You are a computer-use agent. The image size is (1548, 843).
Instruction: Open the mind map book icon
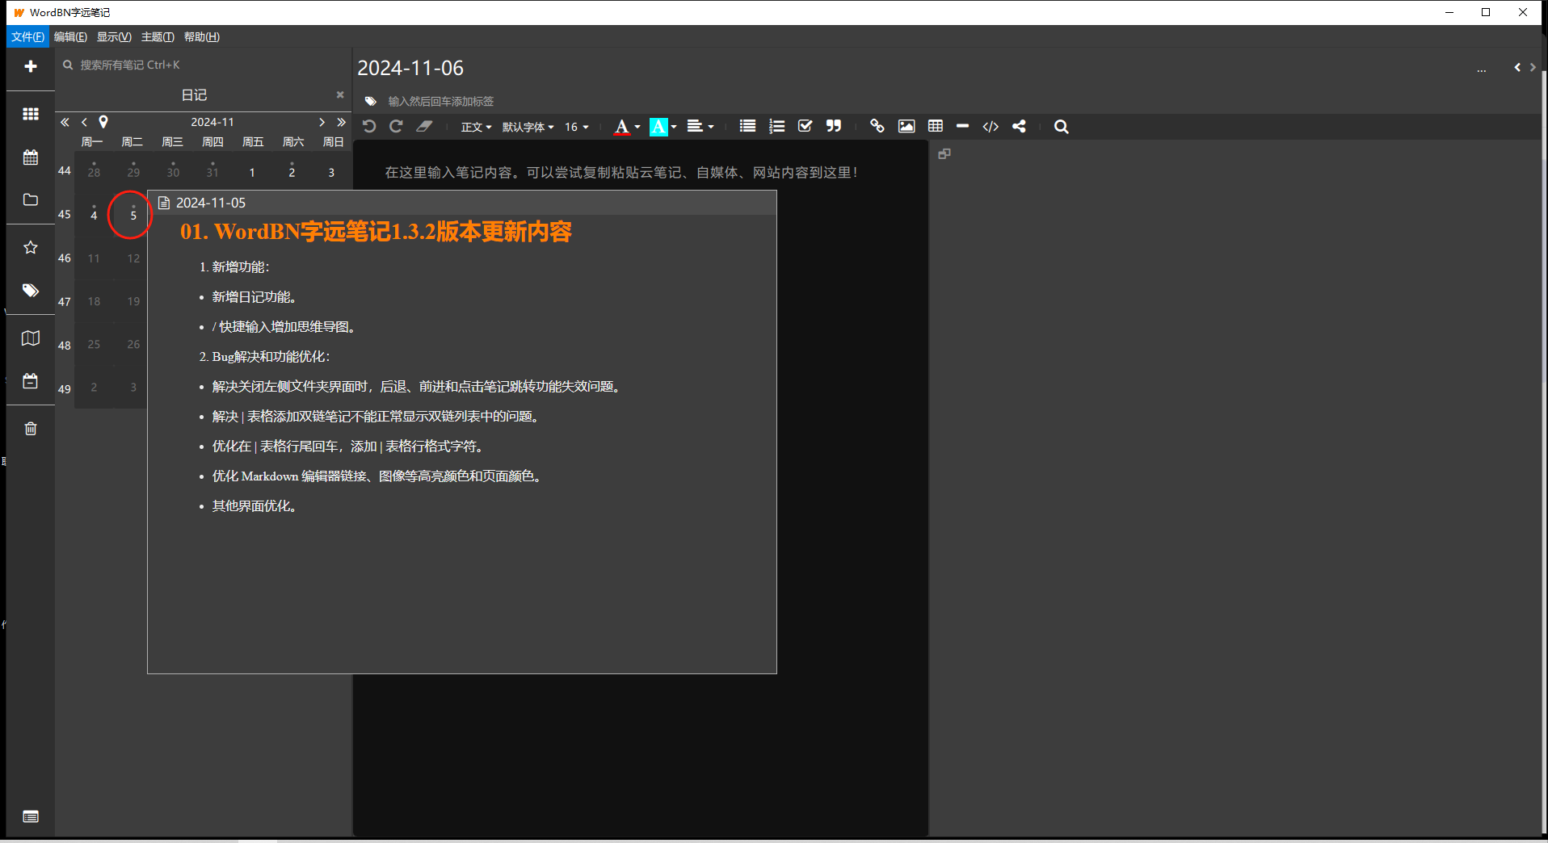[31, 338]
